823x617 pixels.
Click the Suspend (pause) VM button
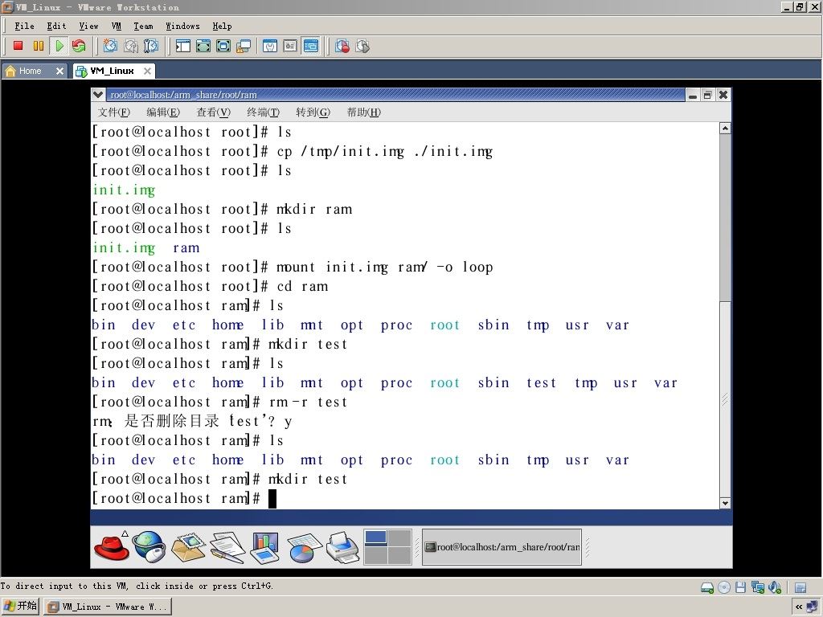39,46
